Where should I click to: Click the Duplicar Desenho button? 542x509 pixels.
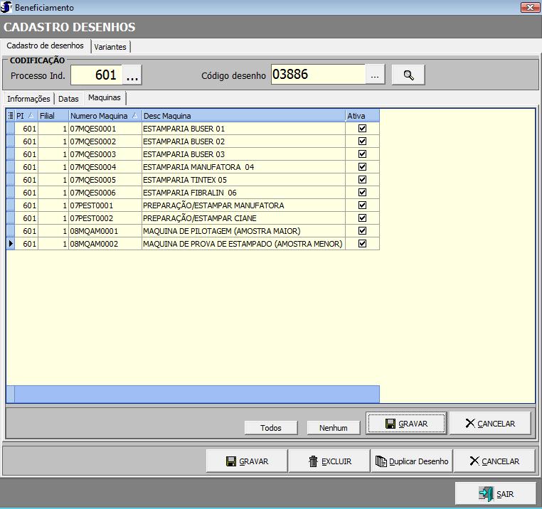coord(412,461)
